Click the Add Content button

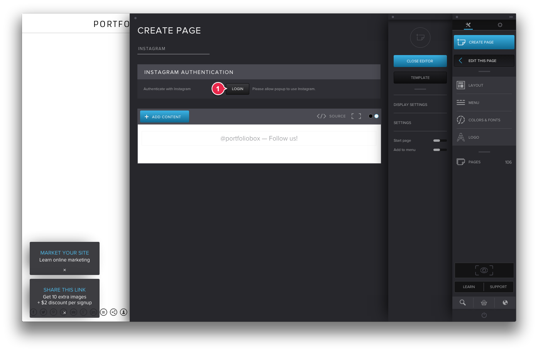click(164, 117)
